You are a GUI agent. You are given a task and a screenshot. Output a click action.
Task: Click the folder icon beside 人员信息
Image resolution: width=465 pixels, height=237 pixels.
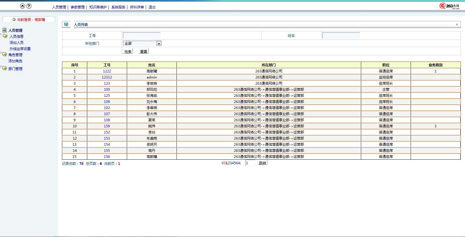(x=5, y=36)
